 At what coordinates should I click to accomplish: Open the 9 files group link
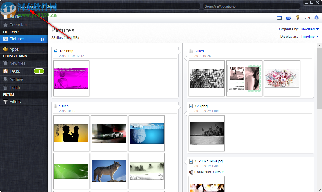[x=64, y=106]
